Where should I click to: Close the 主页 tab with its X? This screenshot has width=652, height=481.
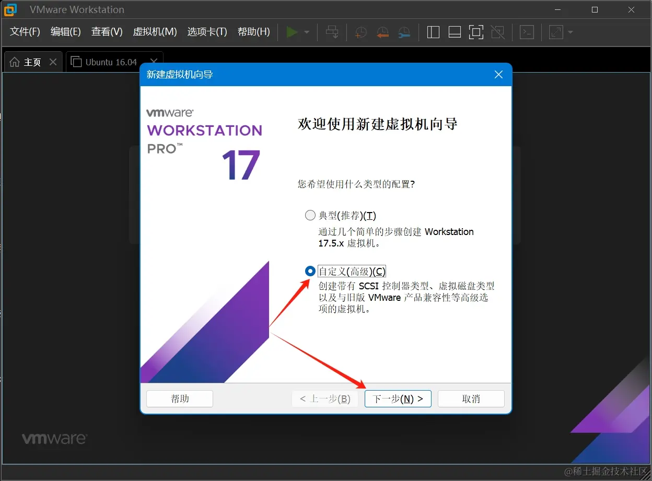53,62
